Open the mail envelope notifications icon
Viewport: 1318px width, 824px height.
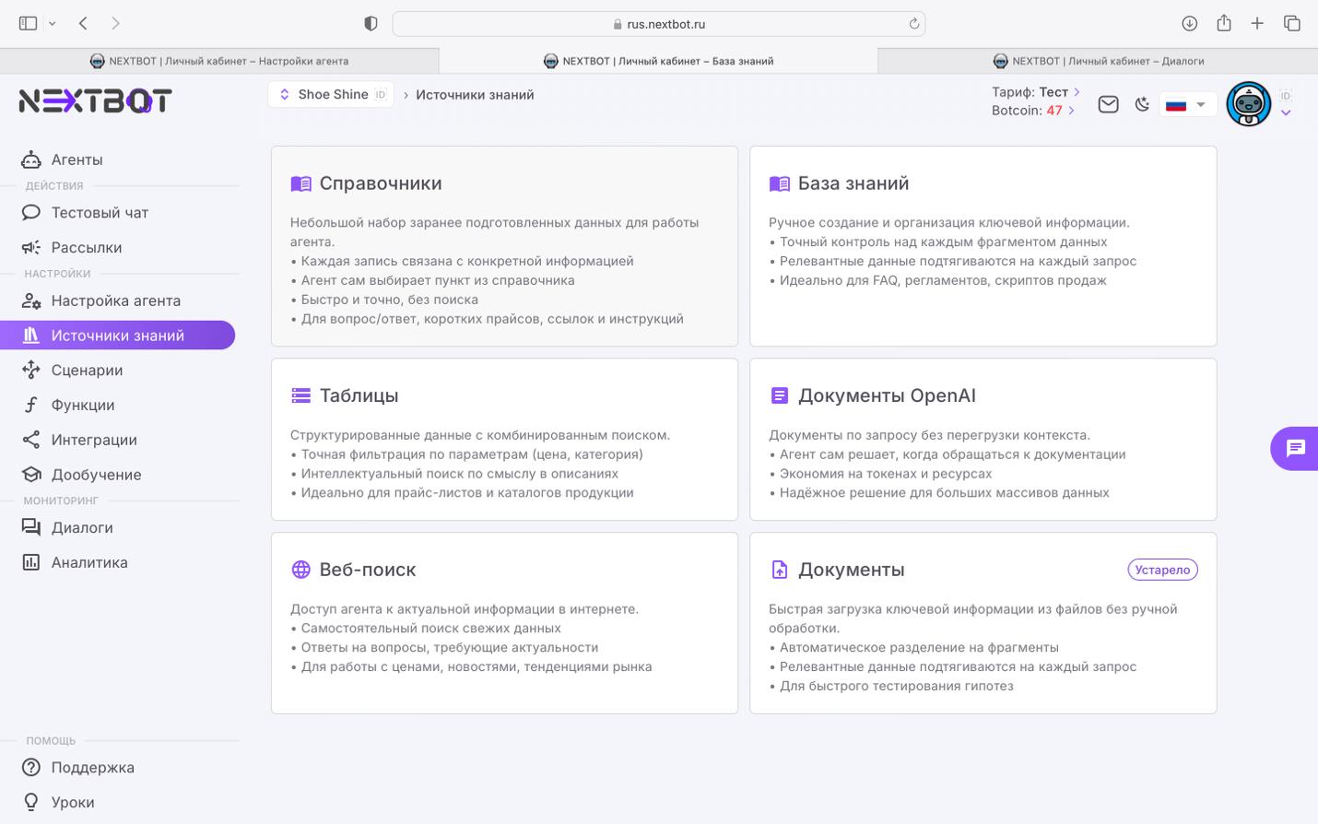1108,104
